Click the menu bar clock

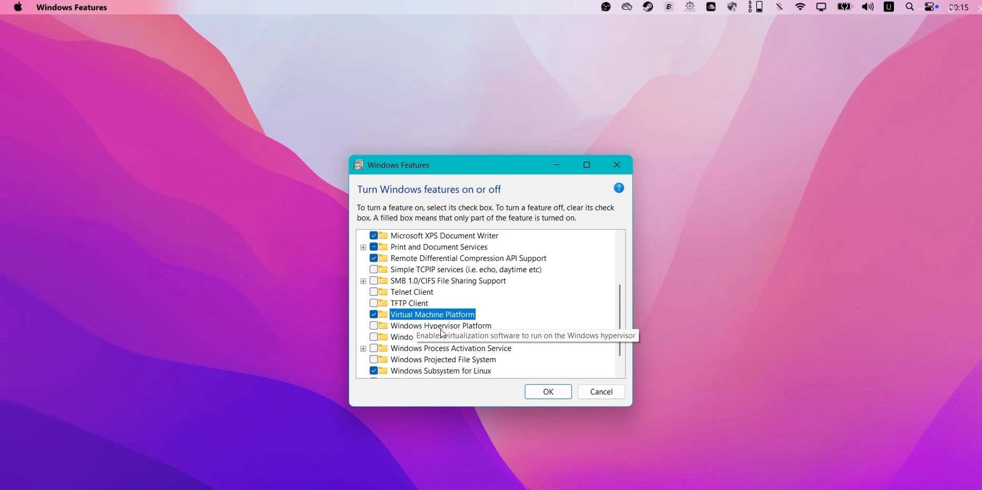click(x=959, y=7)
